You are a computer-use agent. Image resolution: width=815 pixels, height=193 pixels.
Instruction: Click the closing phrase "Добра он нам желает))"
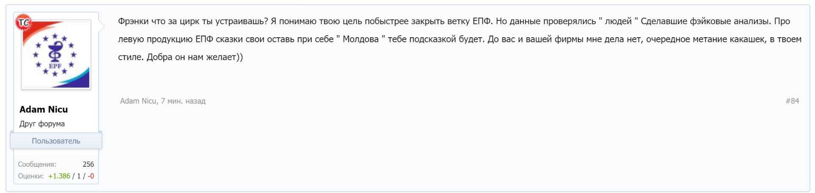[195, 57]
